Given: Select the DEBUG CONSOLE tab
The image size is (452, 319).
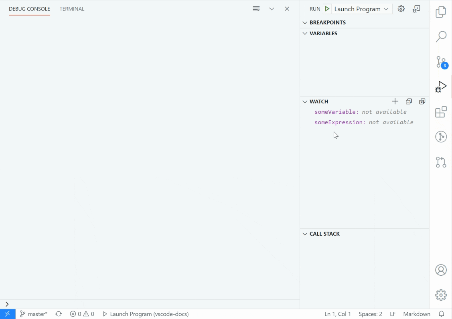Looking at the screenshot, I should [x=29, y=8].
